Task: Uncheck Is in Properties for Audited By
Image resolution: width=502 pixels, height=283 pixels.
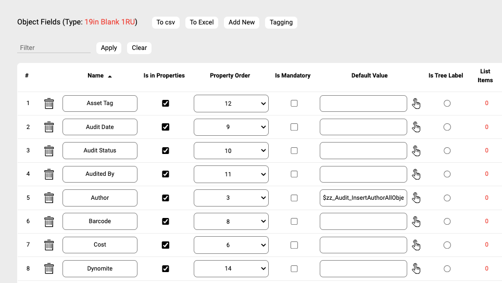Action: pos(166,174)
